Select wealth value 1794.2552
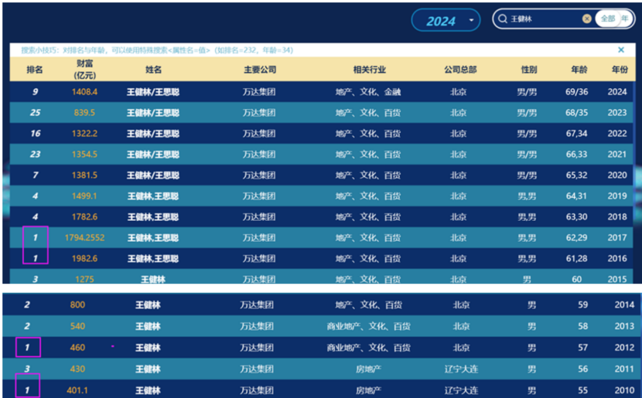This screenshot has height=398, width=642. (84, 238)
